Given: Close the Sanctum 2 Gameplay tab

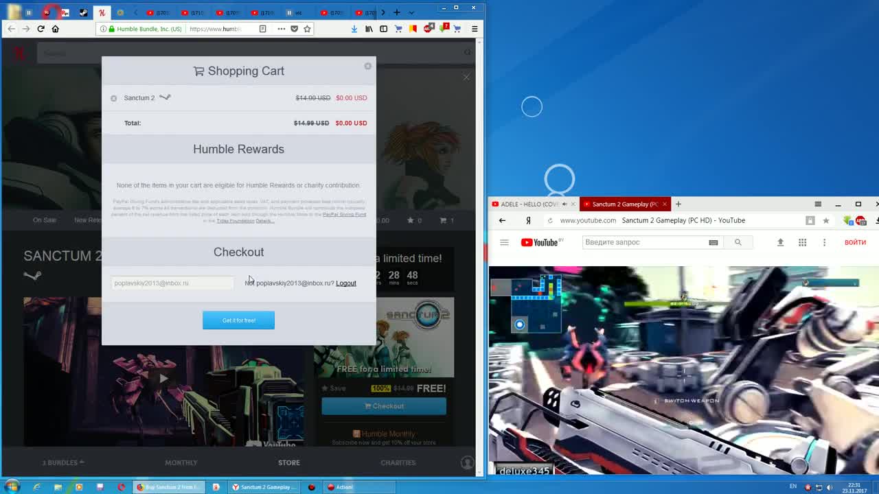Looking at the screenshot, I should tap(665, 204).
